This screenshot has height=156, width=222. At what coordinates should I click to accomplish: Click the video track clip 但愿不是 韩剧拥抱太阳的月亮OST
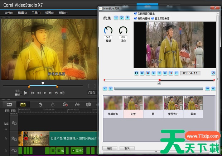[59, 138]
